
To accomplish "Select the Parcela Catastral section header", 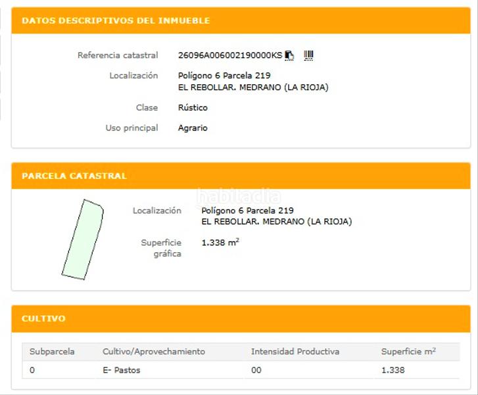I will click(74, 176).
